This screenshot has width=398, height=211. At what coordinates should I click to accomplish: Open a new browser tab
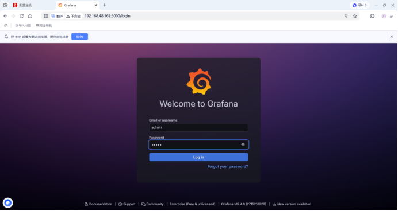click(x=104, y=5)
